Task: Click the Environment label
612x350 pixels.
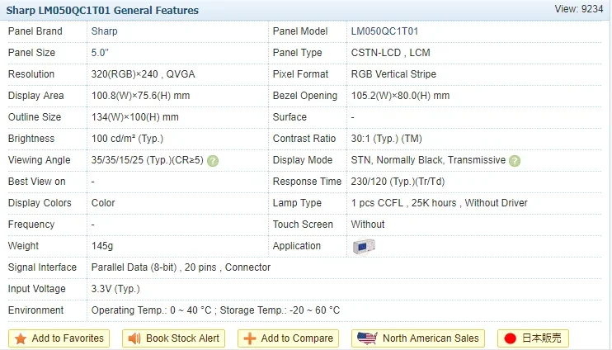Action: [36, 310]
